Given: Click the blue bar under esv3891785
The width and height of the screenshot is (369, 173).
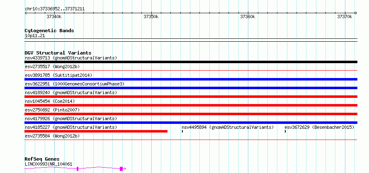Looking at the screenshot, I should click(191, 79).
